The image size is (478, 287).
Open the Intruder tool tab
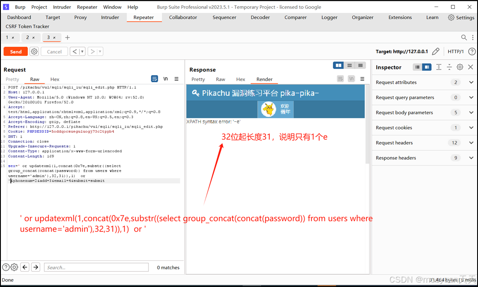click(110, 17)
